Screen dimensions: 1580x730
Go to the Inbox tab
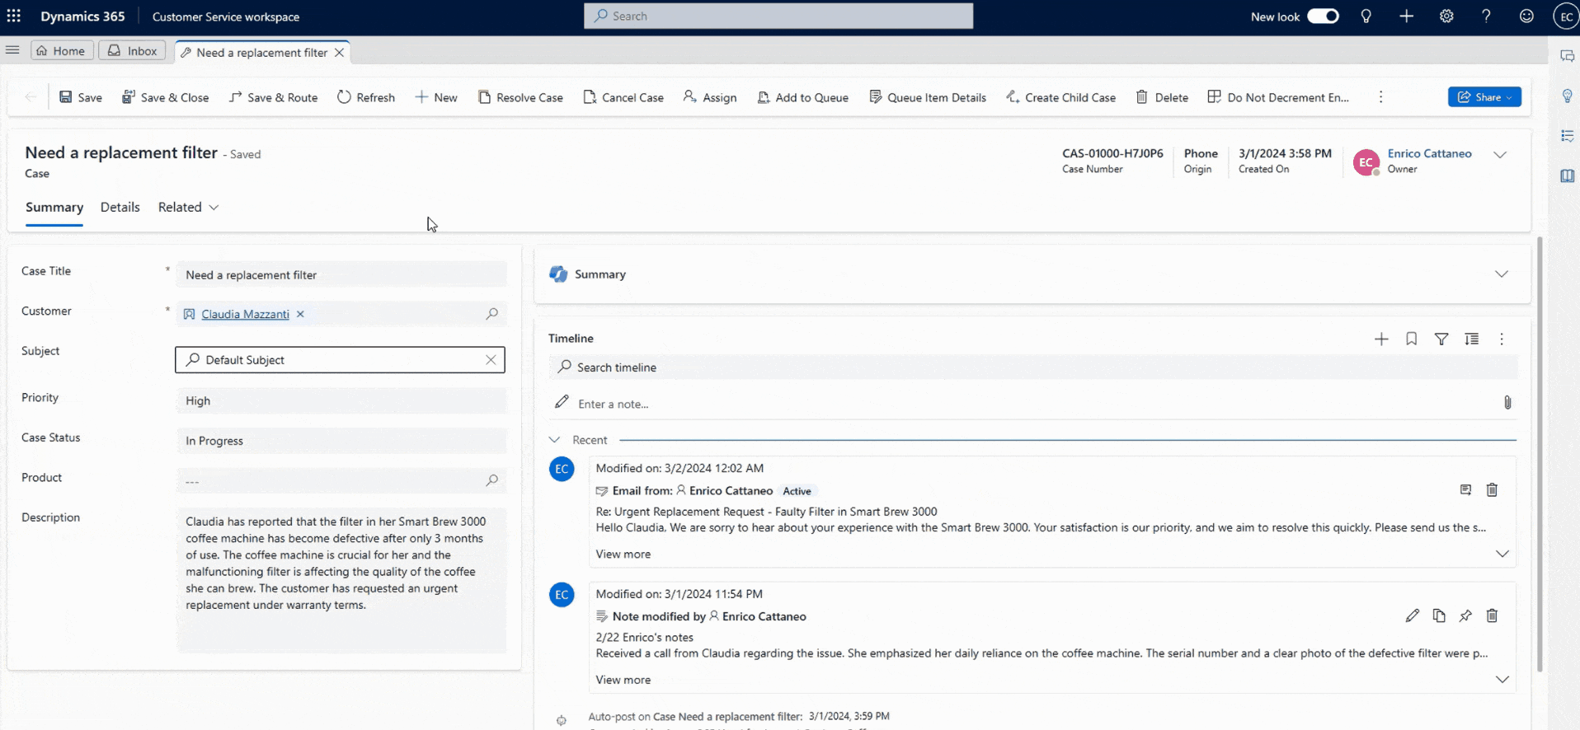point(132,51)
